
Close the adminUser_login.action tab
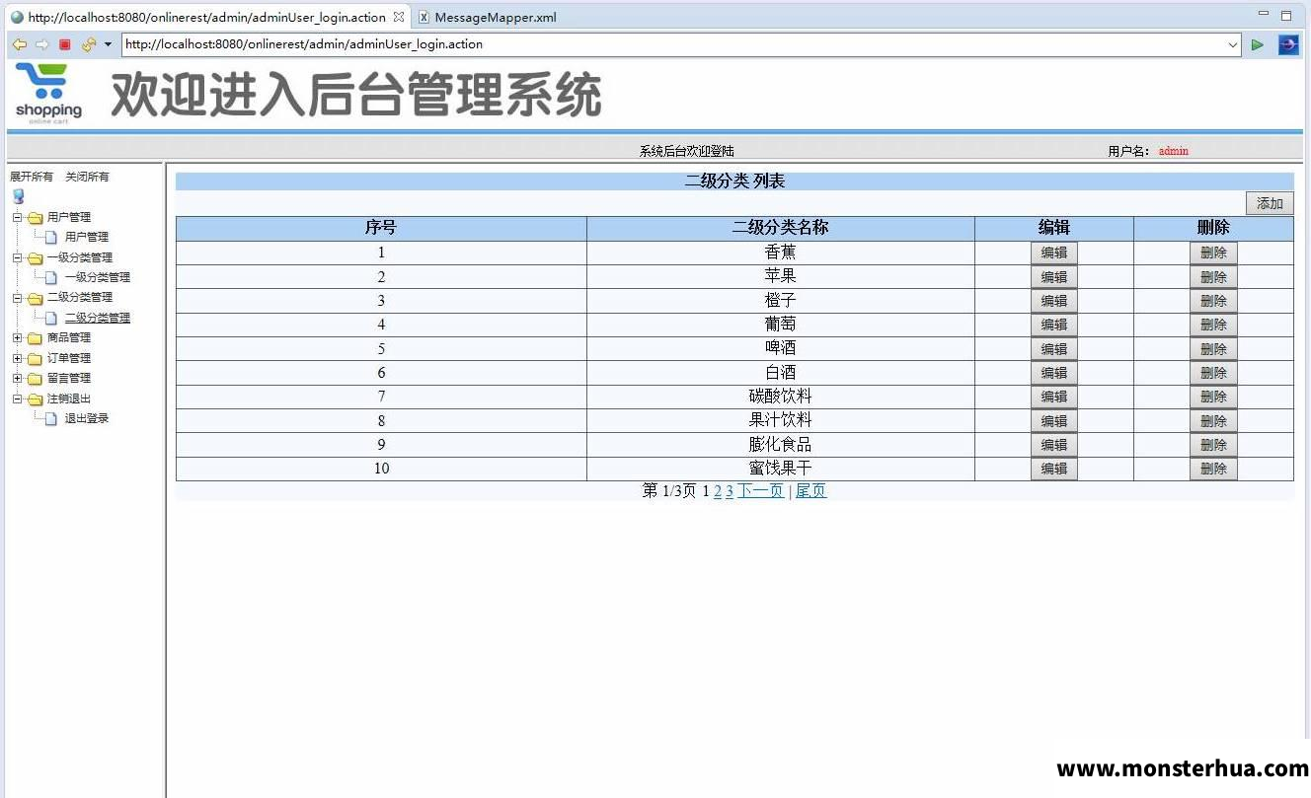click(x=398, y=17)
